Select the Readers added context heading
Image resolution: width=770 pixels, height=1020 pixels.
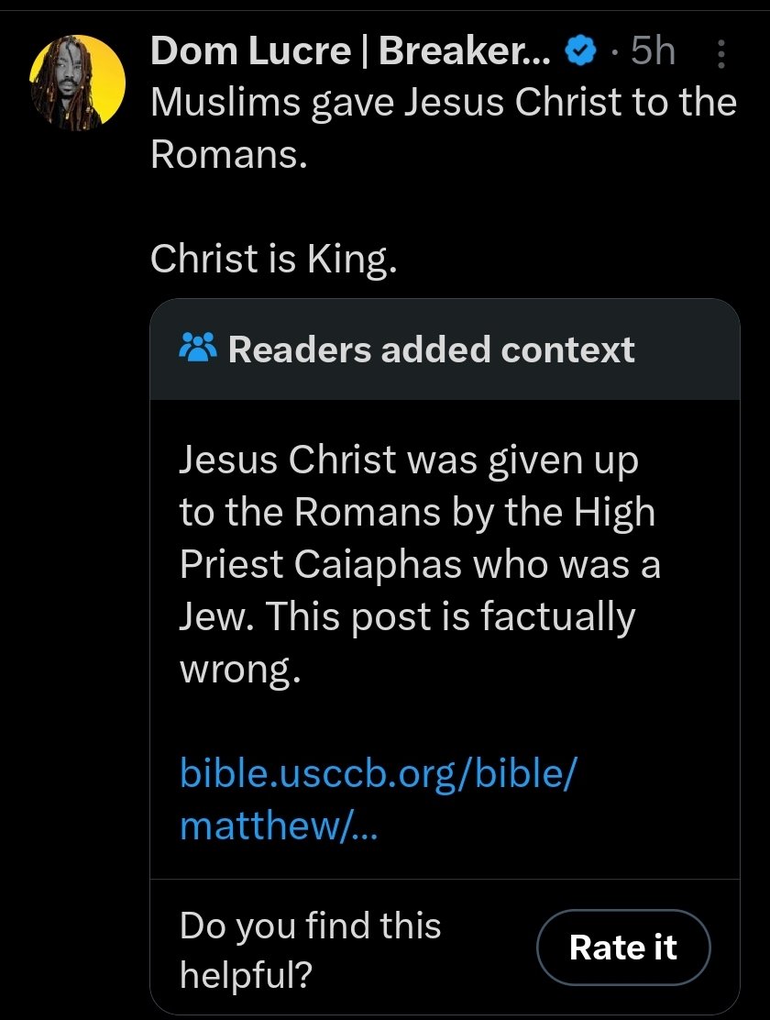point(431,349)
